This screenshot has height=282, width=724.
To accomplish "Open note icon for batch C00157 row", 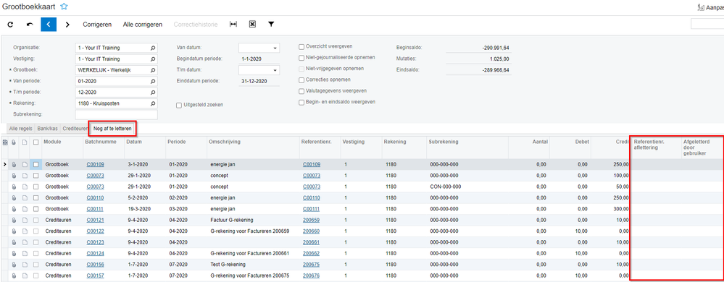I will point(25,275).
